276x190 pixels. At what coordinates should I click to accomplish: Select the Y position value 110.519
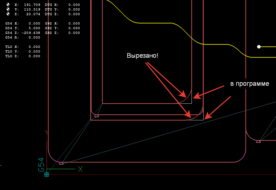pos(32,9)
